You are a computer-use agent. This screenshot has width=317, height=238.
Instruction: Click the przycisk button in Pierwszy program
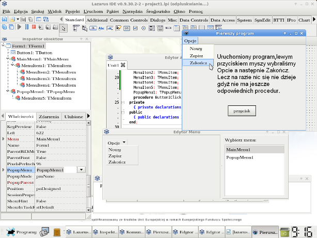pyautogui.click(x=242, y=111)
